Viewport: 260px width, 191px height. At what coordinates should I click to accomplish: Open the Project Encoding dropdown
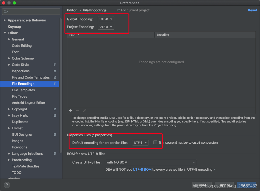(106, 27)
